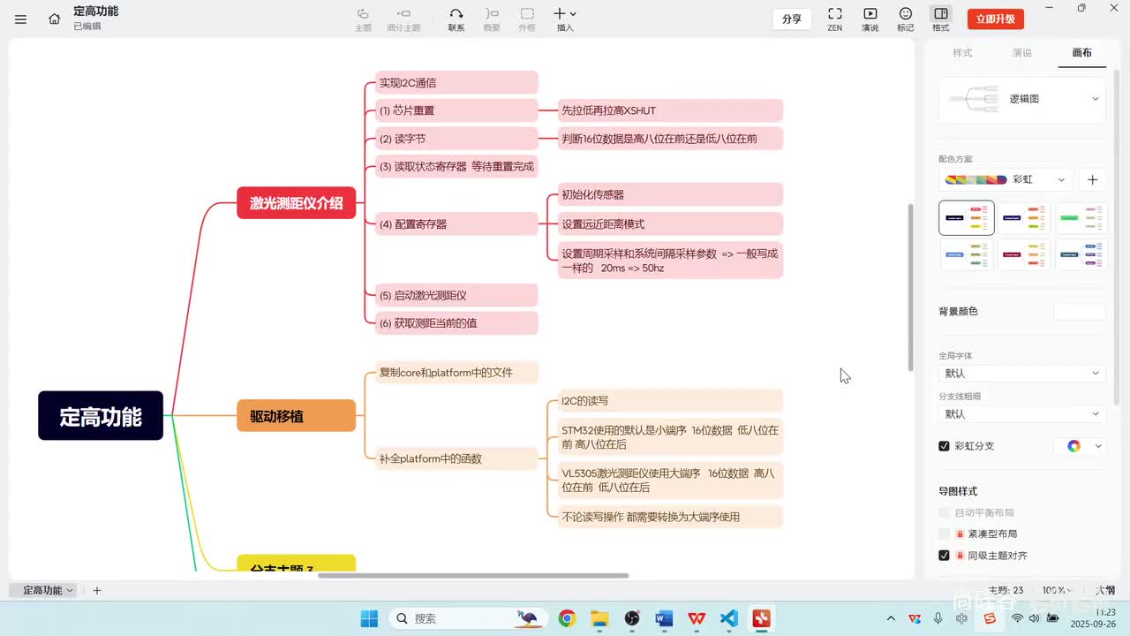Click the canvas horizontal scrollbar
The width and height of the screenshot is (1130, 636).
(473, 576)
